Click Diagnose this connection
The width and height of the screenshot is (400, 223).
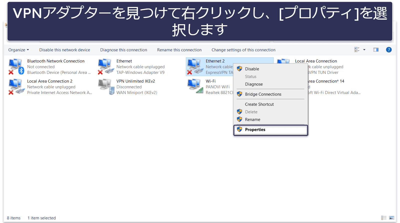pyautogui.click(x=124, y=50)
